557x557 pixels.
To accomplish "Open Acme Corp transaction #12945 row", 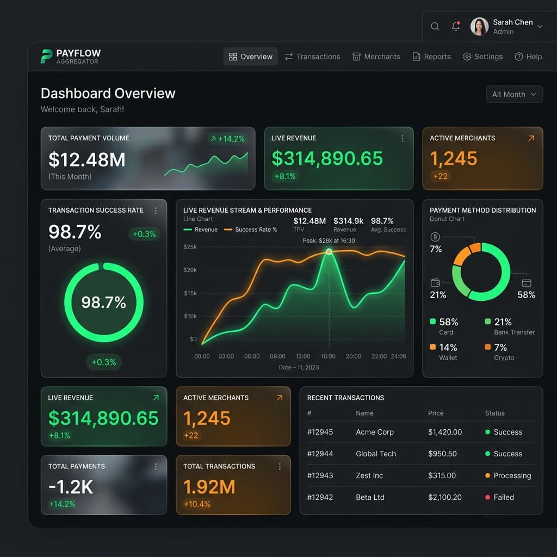I will 421,432.
